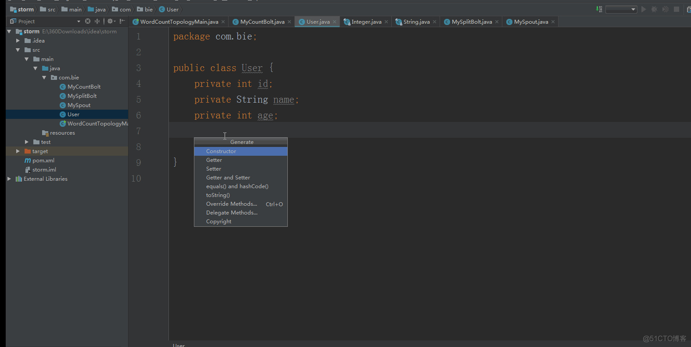Click java in the breadcrumb bar

(x=97, y=9)
